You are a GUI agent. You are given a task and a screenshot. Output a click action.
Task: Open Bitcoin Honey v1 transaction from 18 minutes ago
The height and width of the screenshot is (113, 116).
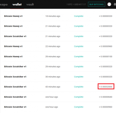coord(58,16)
